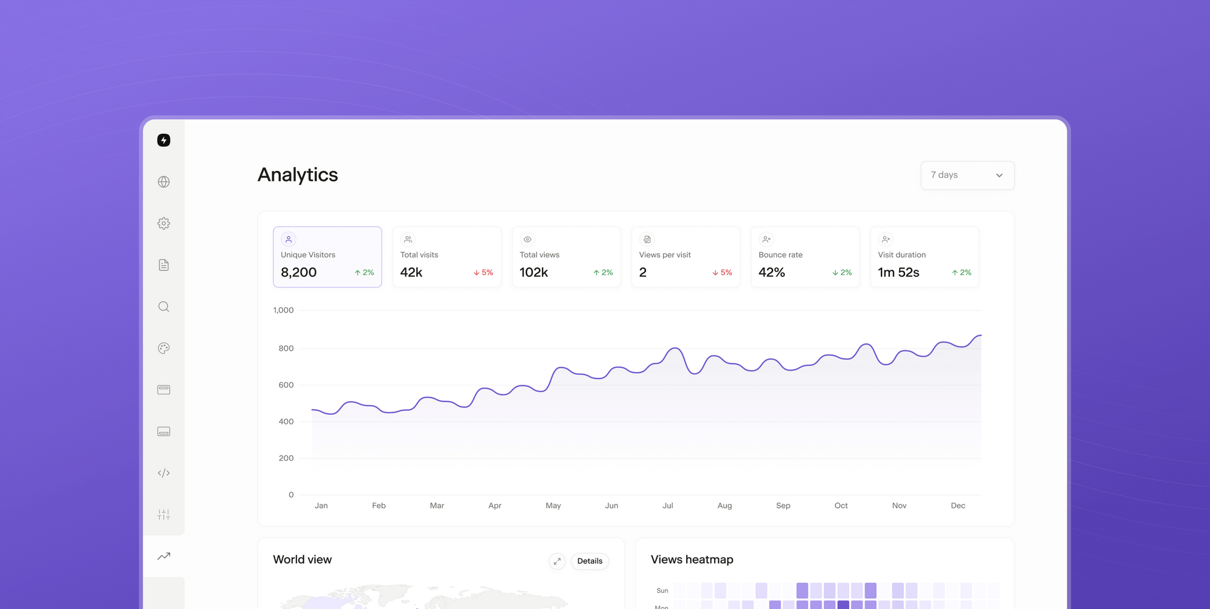Click the icon on Bounce rate card

coord(767,239)
